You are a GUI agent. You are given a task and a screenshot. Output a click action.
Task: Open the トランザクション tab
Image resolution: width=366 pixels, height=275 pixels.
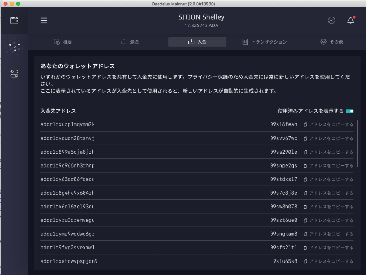[264, 42]
